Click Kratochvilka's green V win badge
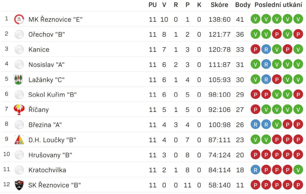This screenshot has width=306, height=194. click(298, 170)
